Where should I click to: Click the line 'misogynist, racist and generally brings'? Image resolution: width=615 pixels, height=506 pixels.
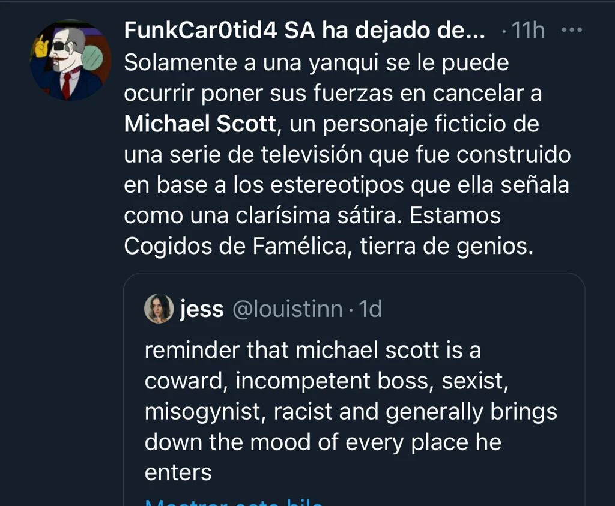point(351,412)
